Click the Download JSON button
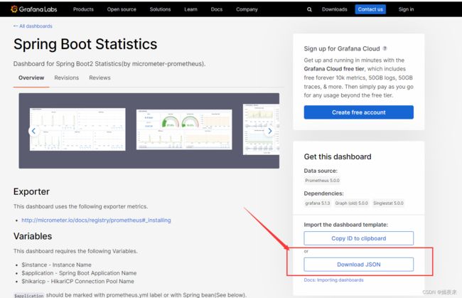 coord(358,265)
